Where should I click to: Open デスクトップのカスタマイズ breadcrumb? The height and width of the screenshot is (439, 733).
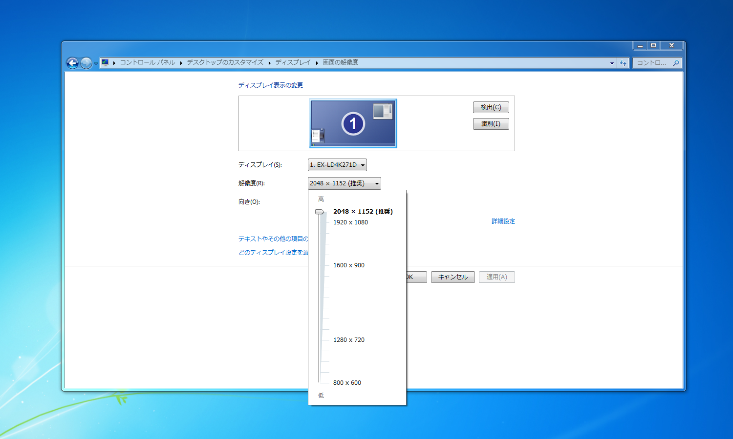click(225, 62)
